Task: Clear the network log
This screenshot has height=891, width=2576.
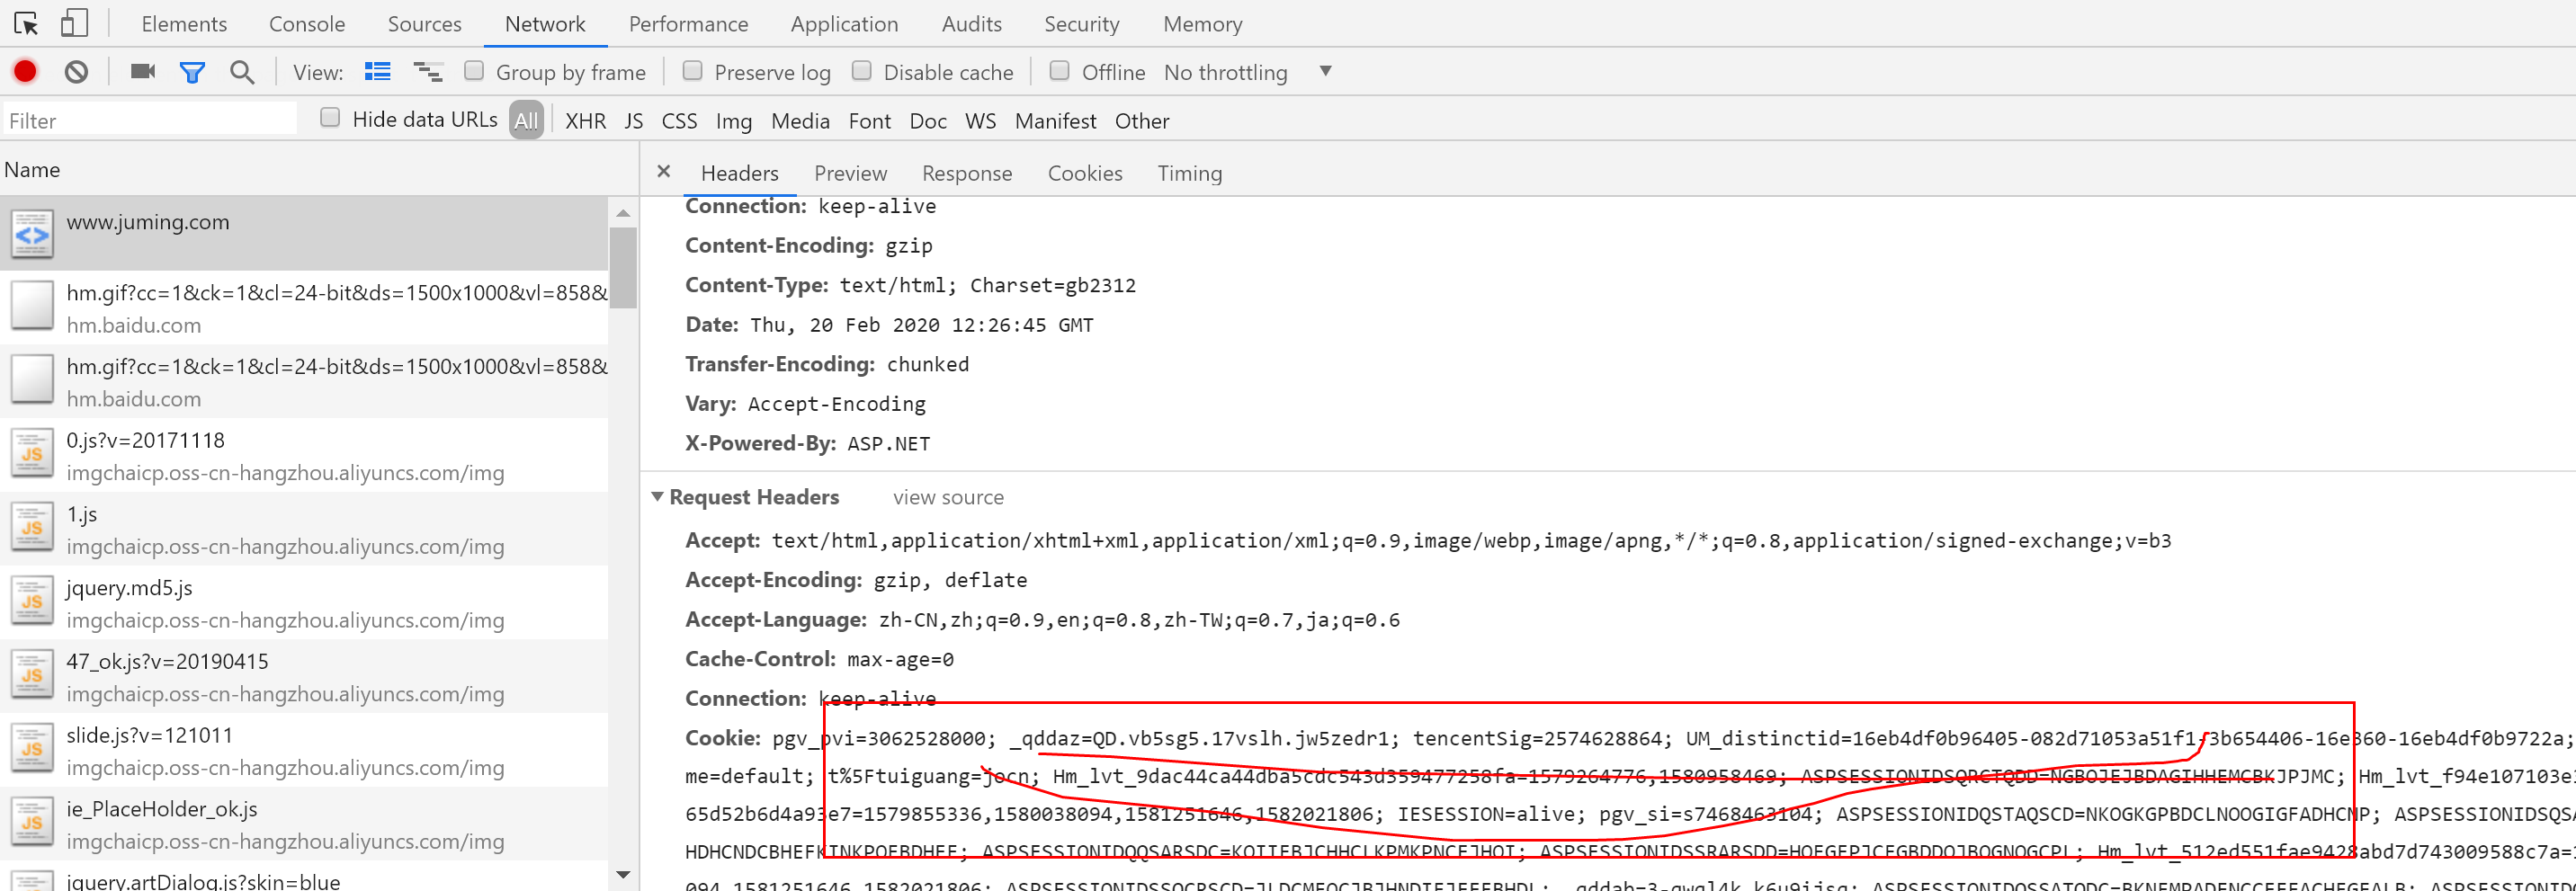Action: point(76,71)
